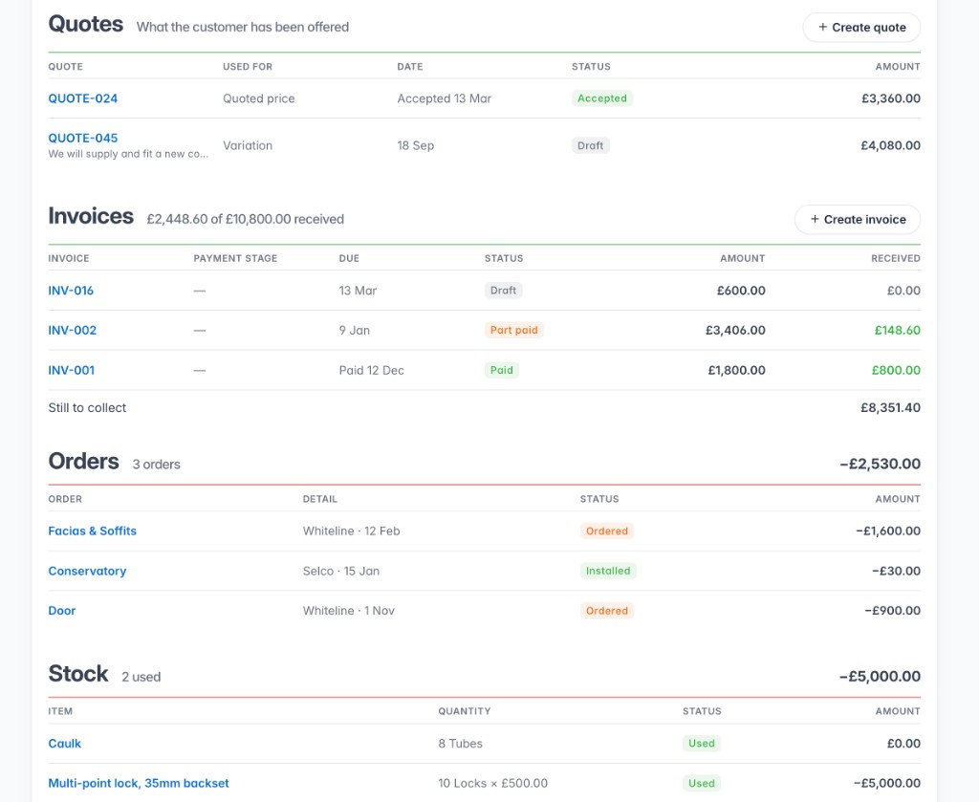979x802 pixels.
Task: Click the −£2,530.00 orders total
Action: [x=881, y=465]
